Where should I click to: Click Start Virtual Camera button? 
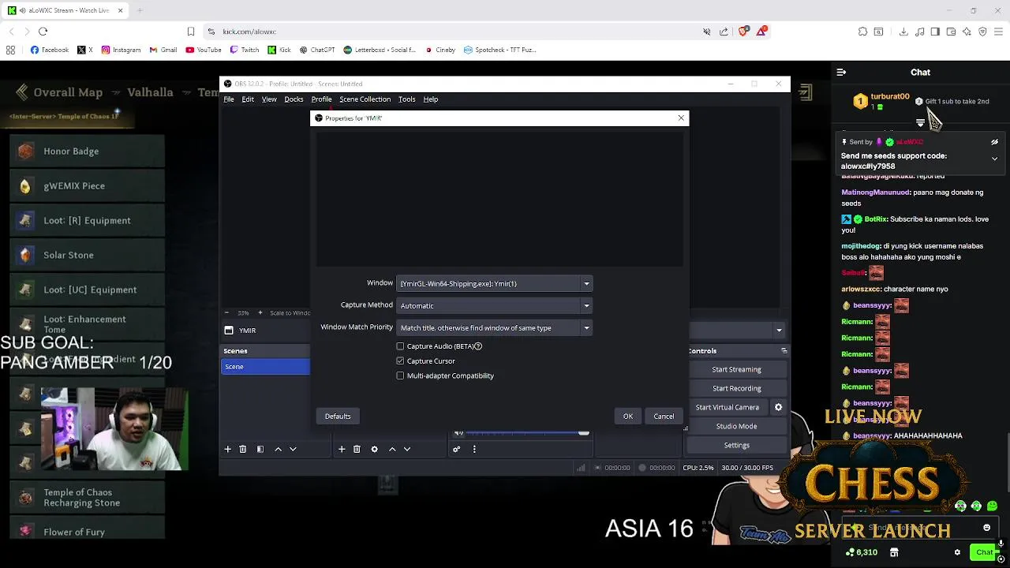tap(728, 407)
